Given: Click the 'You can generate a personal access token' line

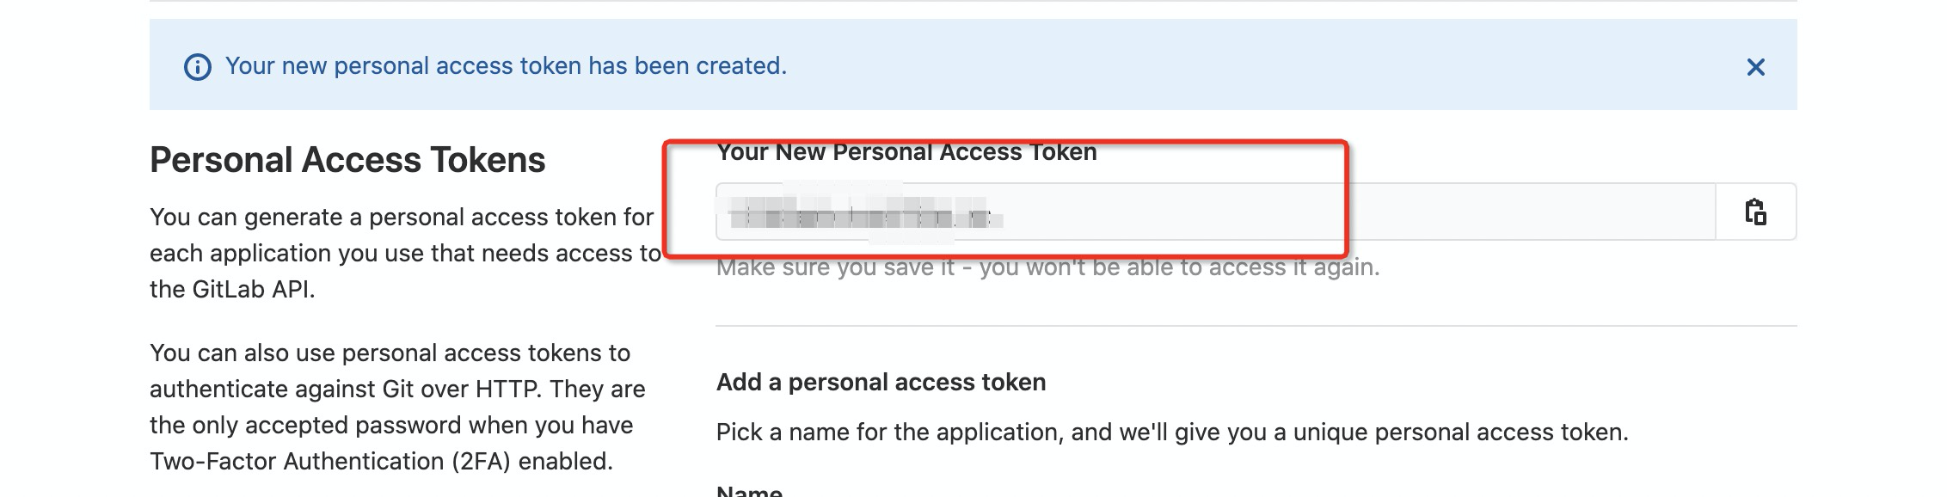Looking at the screenshot, I should click(402, 217).
